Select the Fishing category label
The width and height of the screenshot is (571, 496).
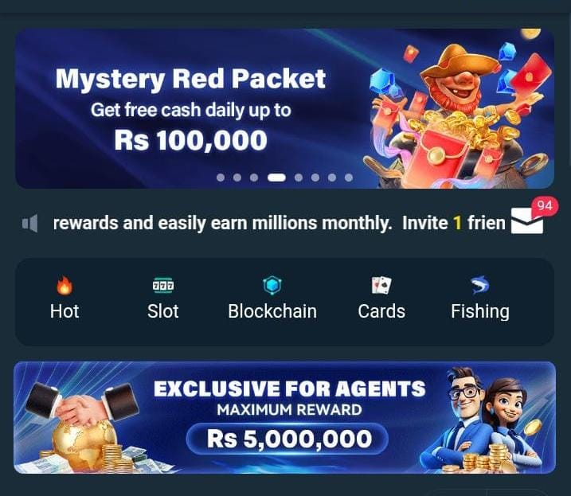[480, 312]
